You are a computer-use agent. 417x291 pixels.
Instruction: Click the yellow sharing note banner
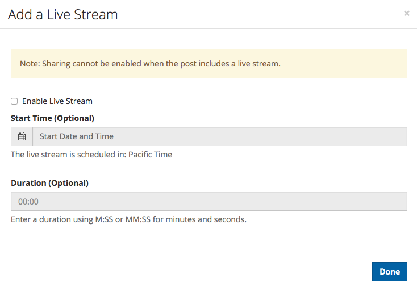[x=209, y=64]
